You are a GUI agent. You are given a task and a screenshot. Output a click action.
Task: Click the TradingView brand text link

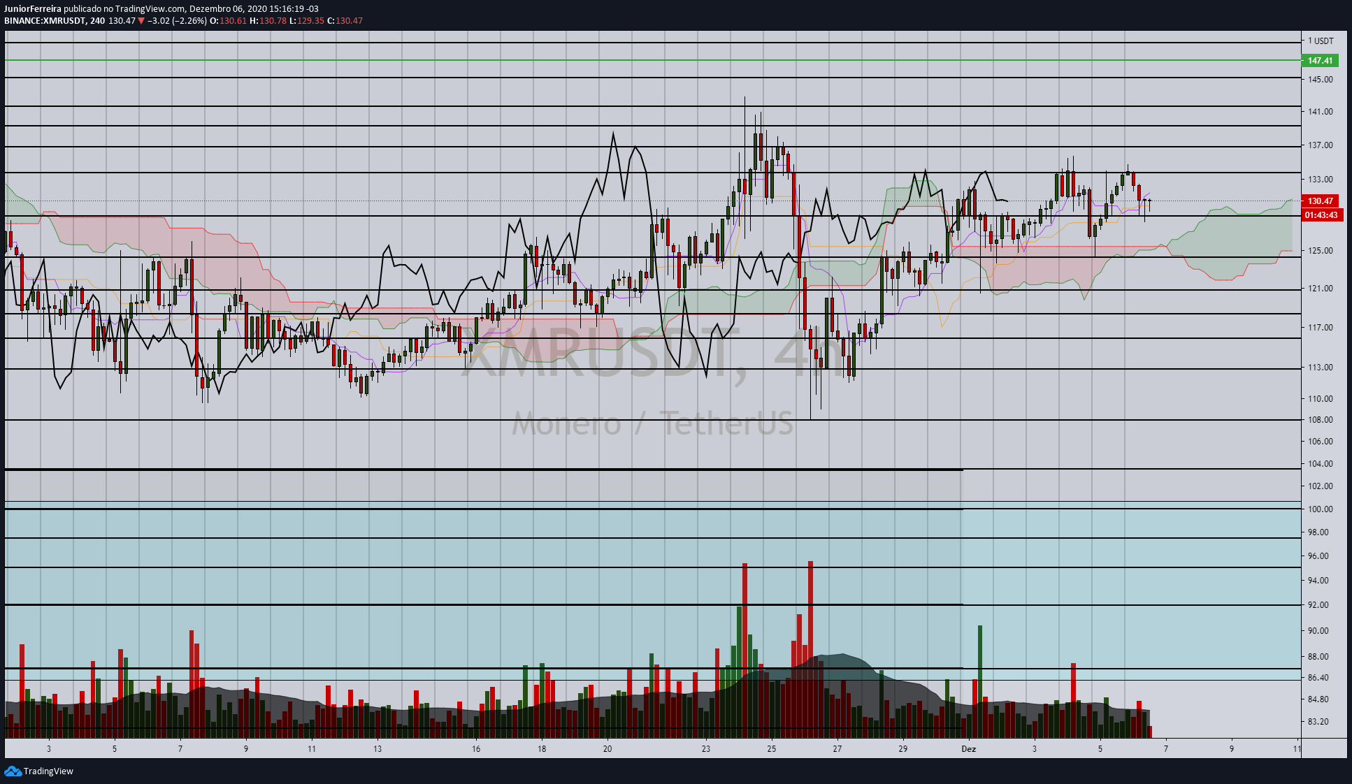48,771
